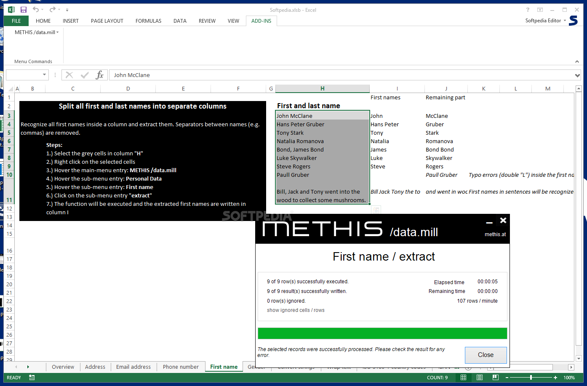Select cell containing Luke Skywalker
The height and width of the screenshot is (386, 587).
323,158
